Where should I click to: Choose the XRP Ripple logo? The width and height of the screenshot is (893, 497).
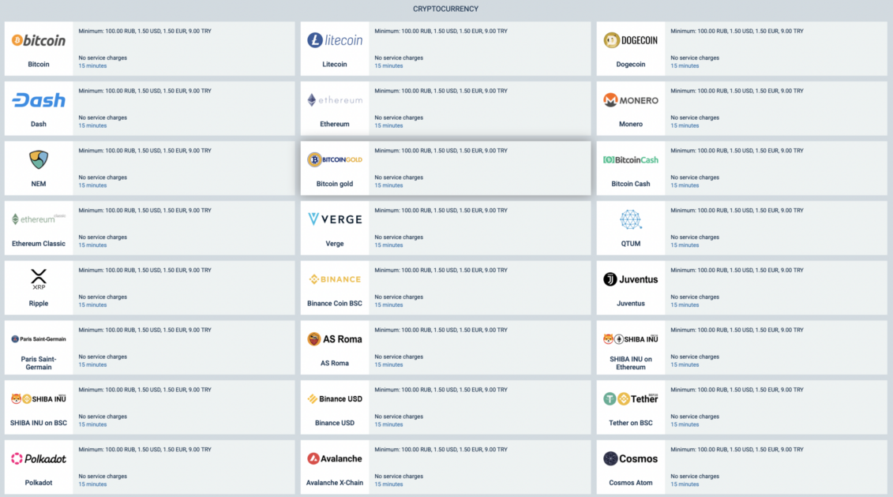[x=39, y=279]
